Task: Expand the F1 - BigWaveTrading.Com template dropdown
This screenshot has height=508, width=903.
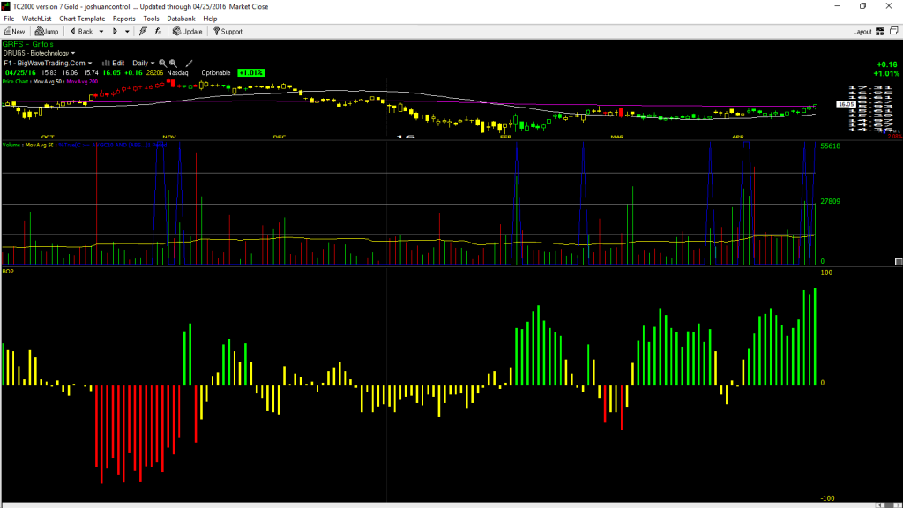Action: click(x=48, y=63)
